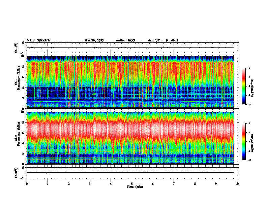
Task: Click the log(PSD) label next to ch.2 color bar
Action: coord(253,143)
